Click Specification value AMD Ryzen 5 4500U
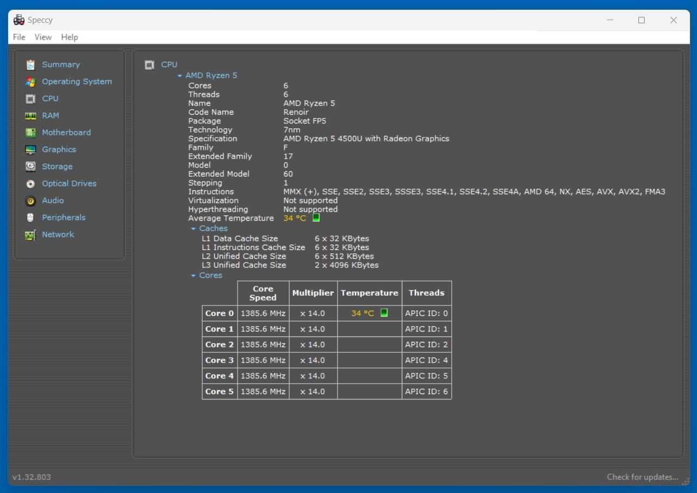Viewport: 697px width, 493px height. pyautogui.click(x=366, y=139)
